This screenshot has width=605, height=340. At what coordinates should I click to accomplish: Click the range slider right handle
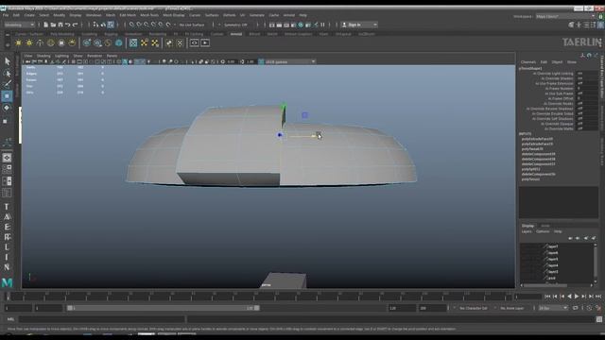click(x=256, y=308)
